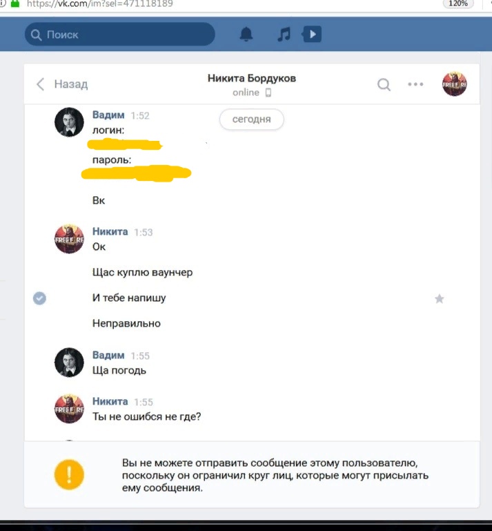Click the green padlock in address bar

click(15, 3)
